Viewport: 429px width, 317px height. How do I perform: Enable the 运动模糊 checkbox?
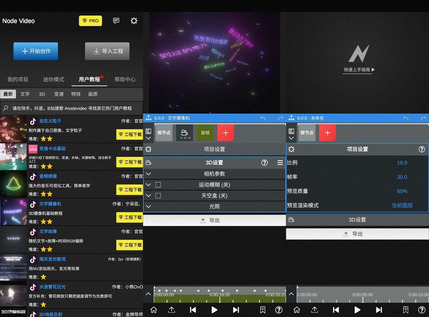(158, 185)
